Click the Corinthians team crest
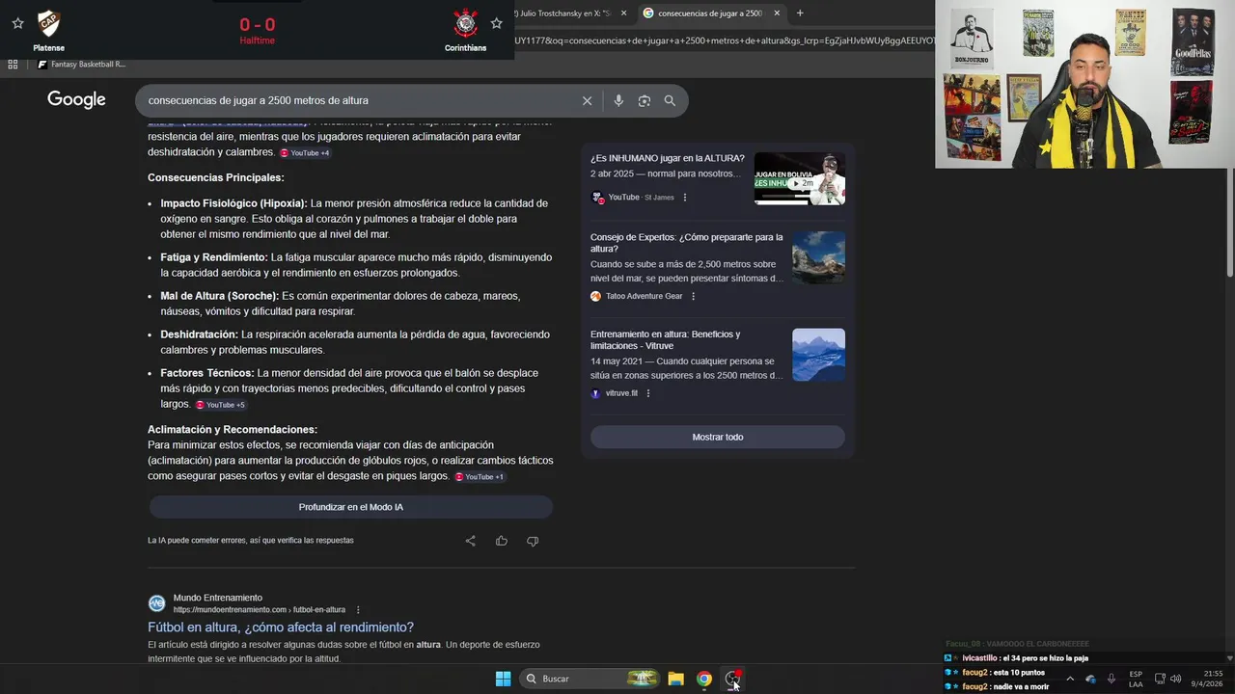Screen dimensions: 1235x694 466,23
